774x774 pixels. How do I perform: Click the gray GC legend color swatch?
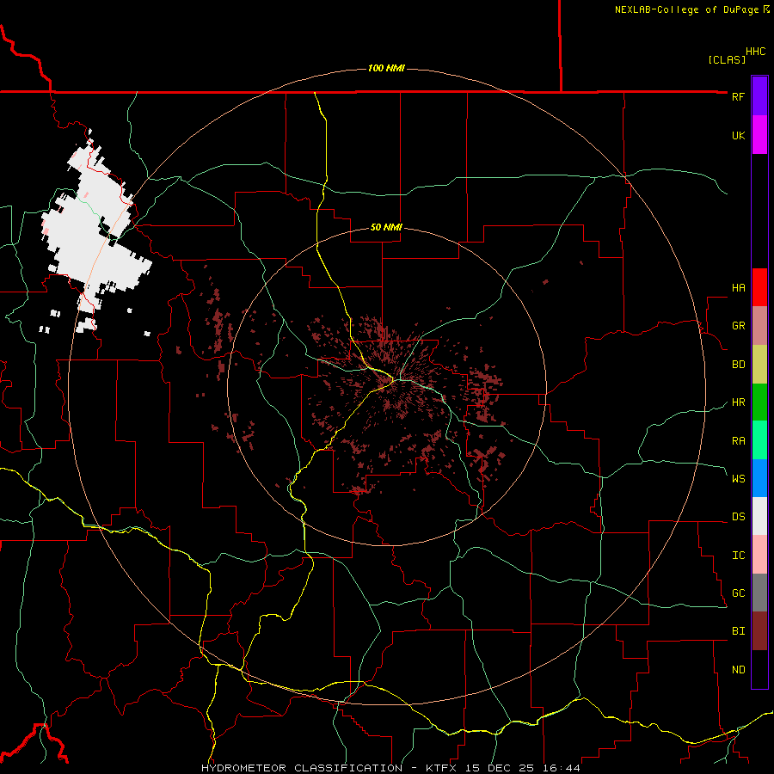point(759,593)
